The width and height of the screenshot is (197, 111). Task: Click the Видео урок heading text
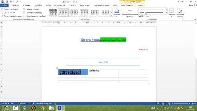tap(90, 40)
